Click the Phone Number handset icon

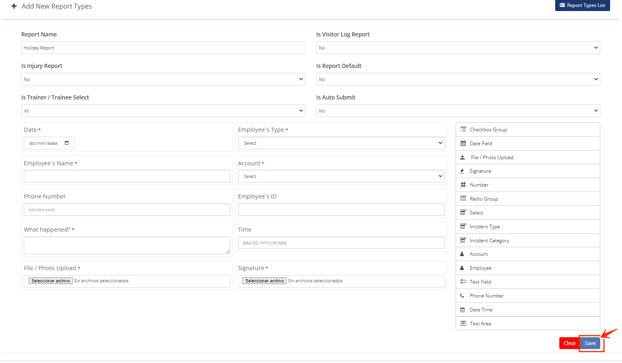[x=462, y=295]
